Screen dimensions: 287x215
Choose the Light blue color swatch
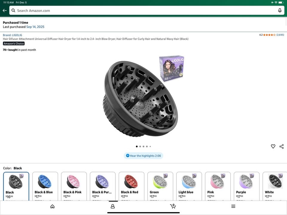(x=189, y=186)
